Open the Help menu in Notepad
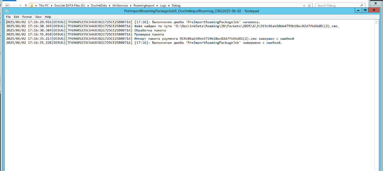This screenshot has width=383, height=171. click(48, 17)
